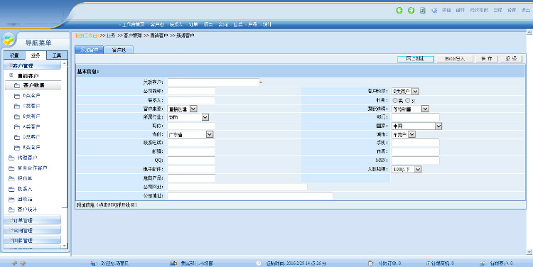
Task: Click the navigation menu cube logo icon
Action: coord(9,40)
